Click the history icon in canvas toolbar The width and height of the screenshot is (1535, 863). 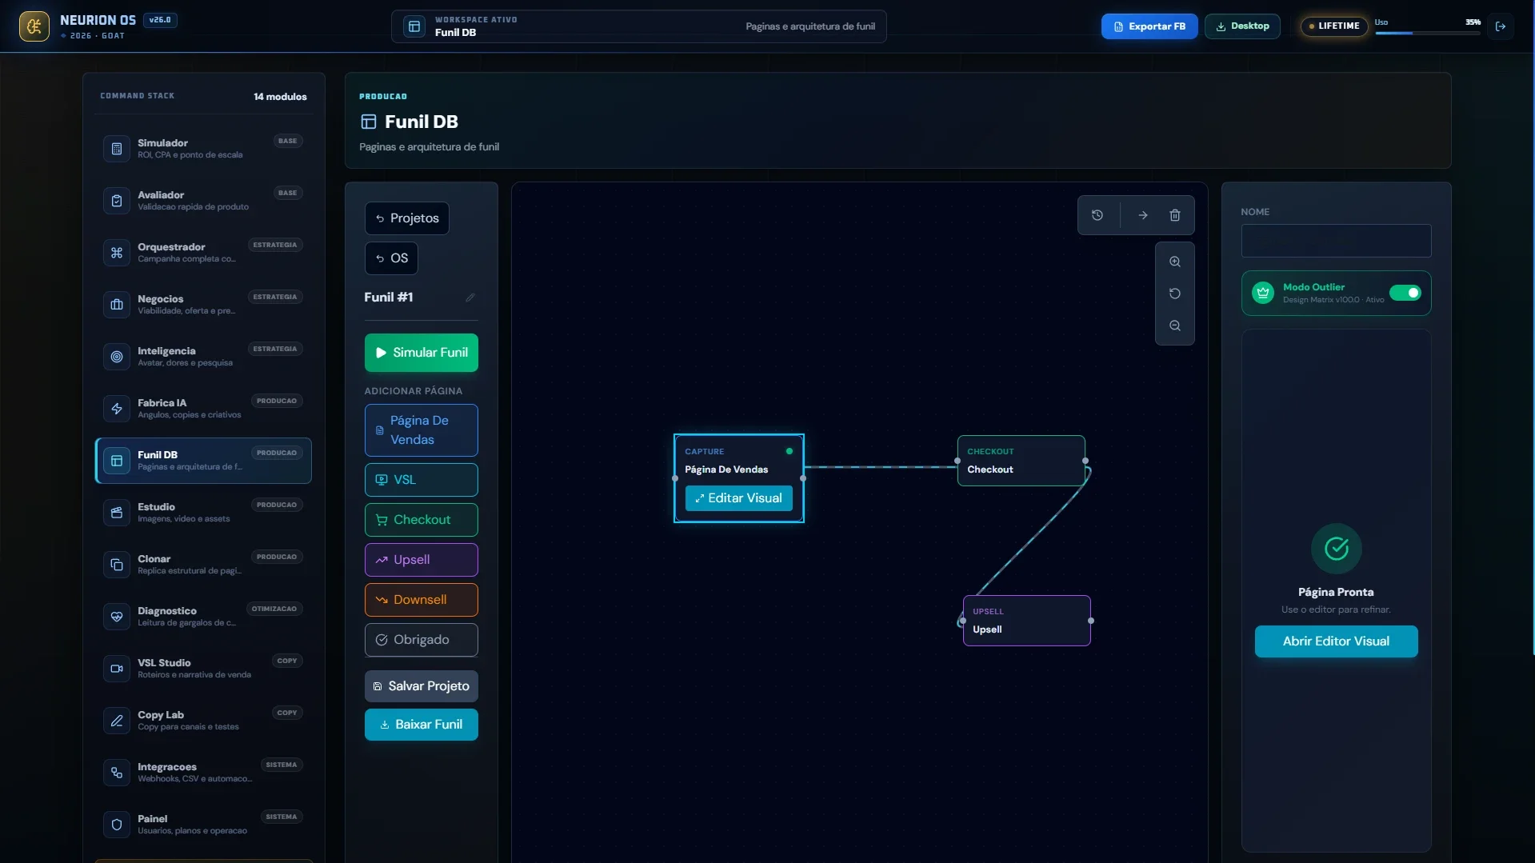(1097, 215)
